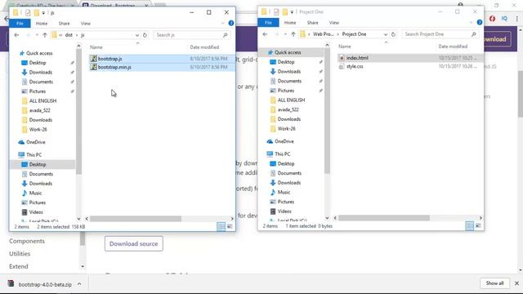Screen dimensions: 523x294
Task: Open Home tab in js window
Action: (42, 24)
